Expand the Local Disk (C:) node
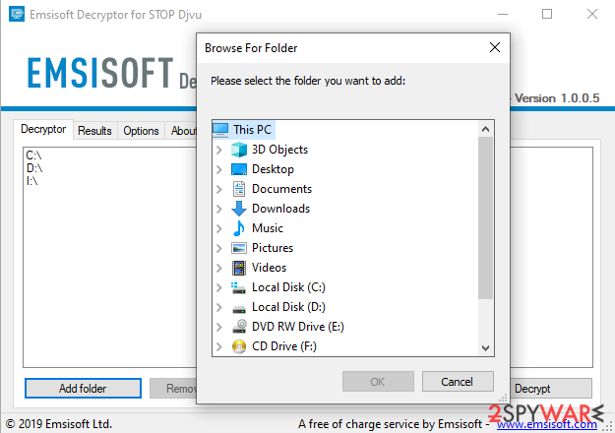Image resolution: width=615 pixels, height=433 pixels. (x=219, y=287)
